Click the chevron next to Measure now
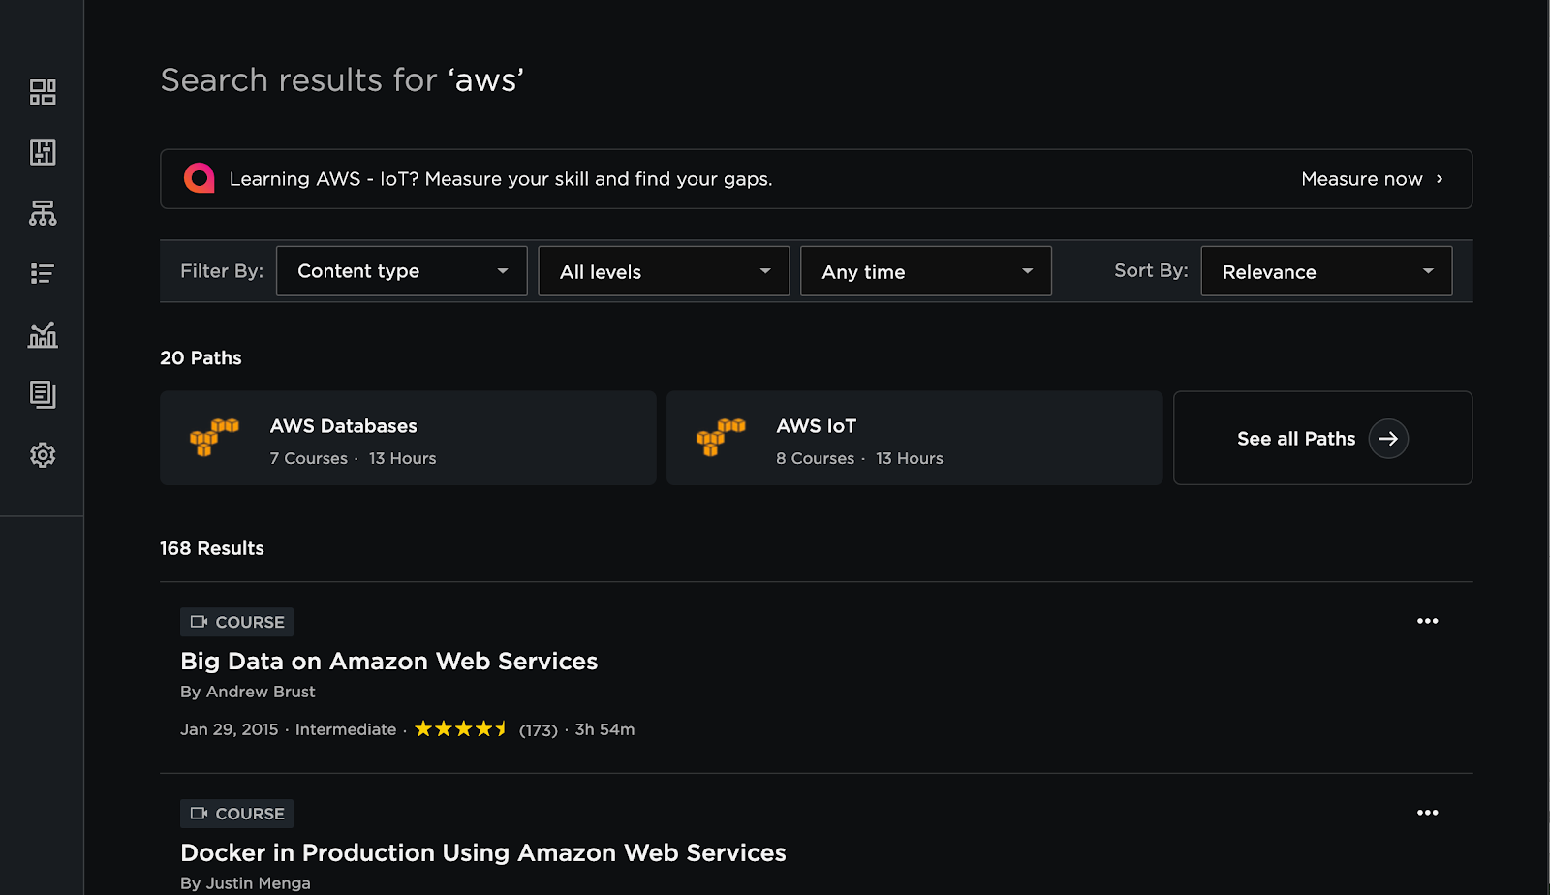 point(1440,179)
